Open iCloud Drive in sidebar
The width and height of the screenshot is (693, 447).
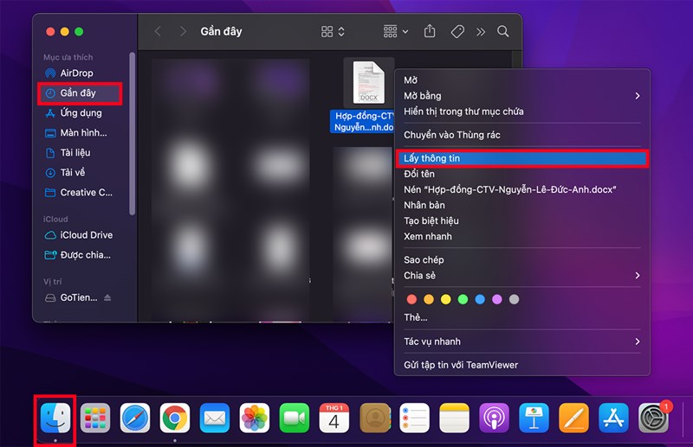81,235
